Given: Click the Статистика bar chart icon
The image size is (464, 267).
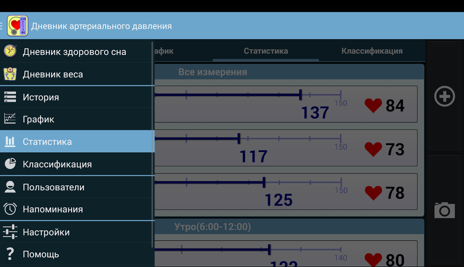Looking at the screenshot, I should [x=10, y=142].
